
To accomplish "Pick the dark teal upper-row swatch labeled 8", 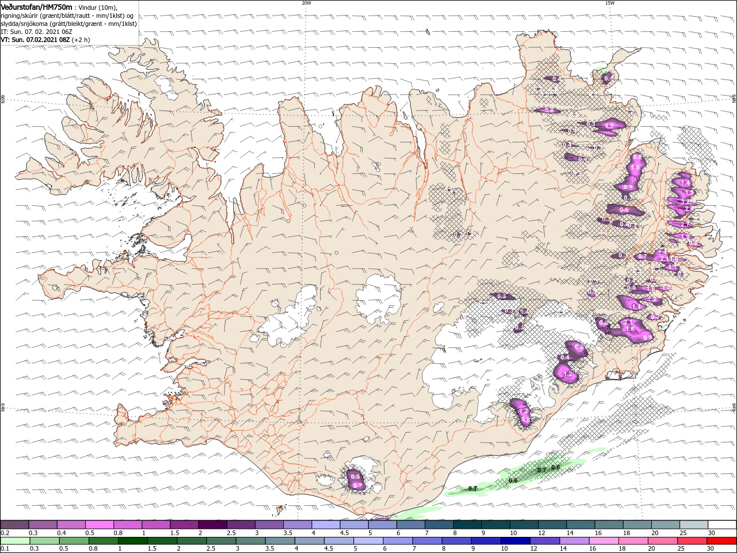I will coord(467,525).
